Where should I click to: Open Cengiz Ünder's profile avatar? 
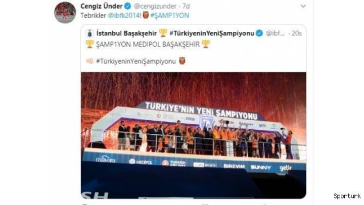point(65,13)
